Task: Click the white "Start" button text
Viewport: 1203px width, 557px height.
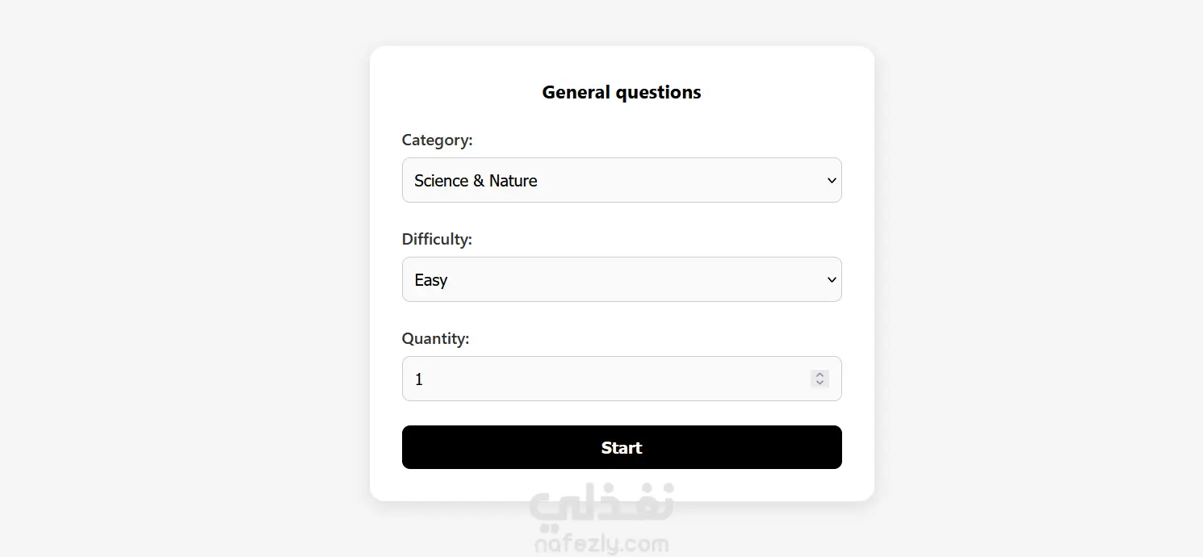Action: pos(621,448)
